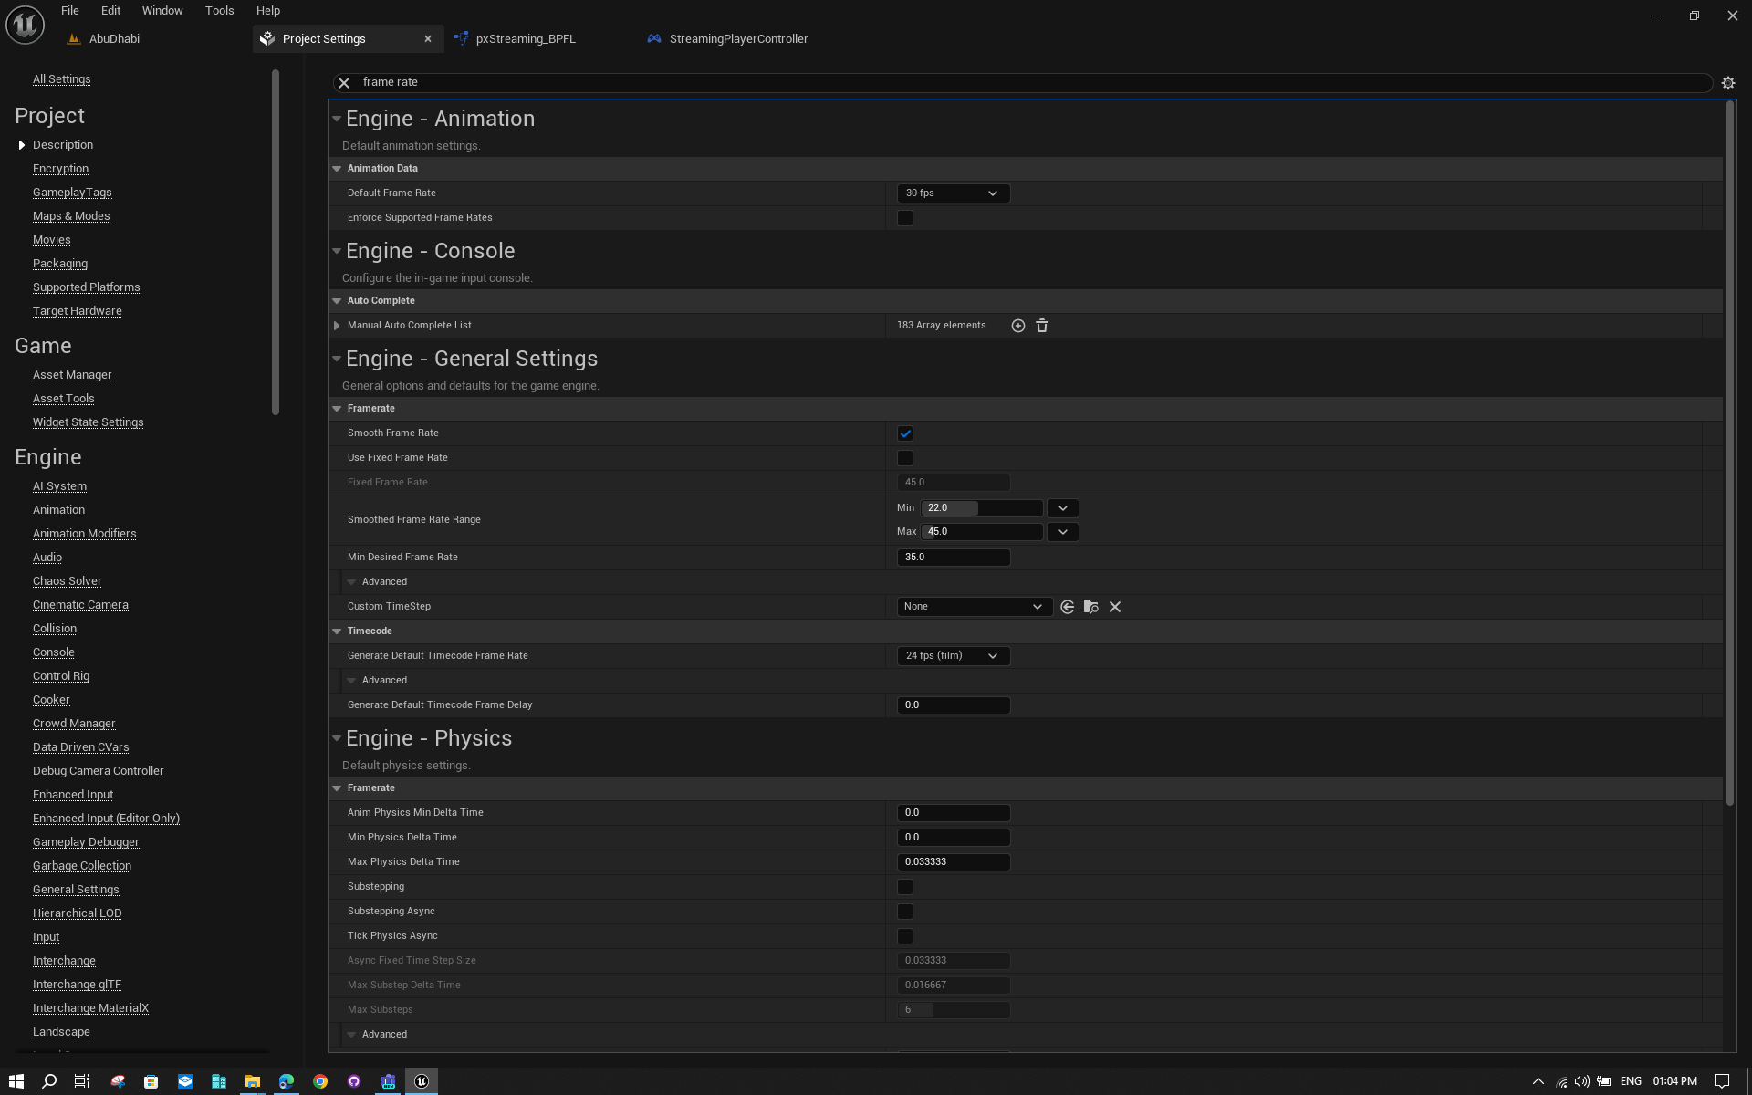Screen dimensions: 1752x1095
Task: Open network settings in system tray
Action: coord(1561,1081)
